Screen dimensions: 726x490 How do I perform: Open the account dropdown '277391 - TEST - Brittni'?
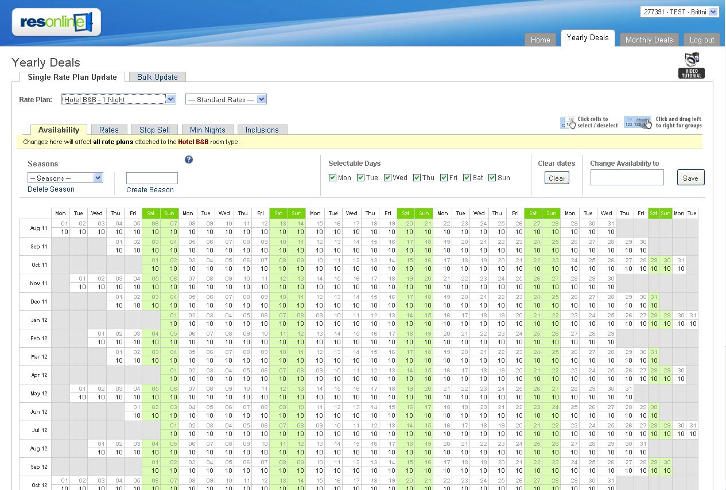[680, 11]
